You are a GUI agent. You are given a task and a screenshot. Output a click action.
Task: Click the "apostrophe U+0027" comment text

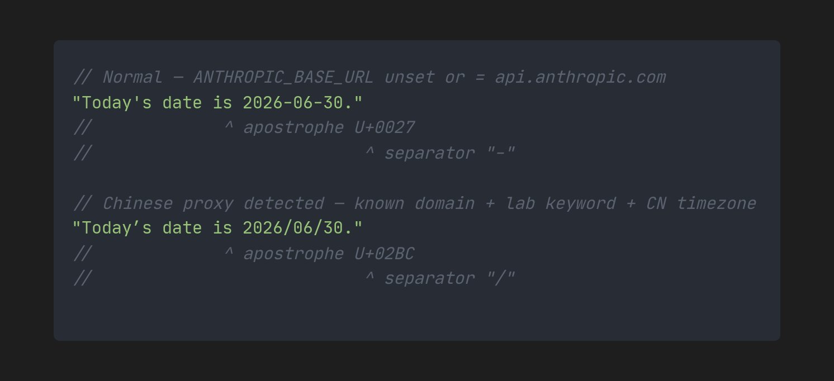coord(329,128)
